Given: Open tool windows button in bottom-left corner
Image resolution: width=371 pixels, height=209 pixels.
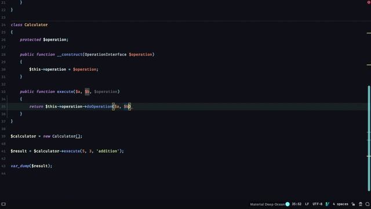Looking at the screenshot, I should 3,204.
